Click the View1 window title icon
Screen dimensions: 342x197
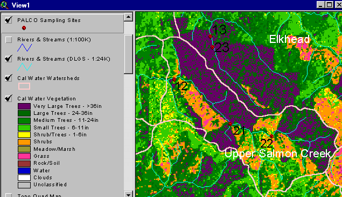[4, 5]
